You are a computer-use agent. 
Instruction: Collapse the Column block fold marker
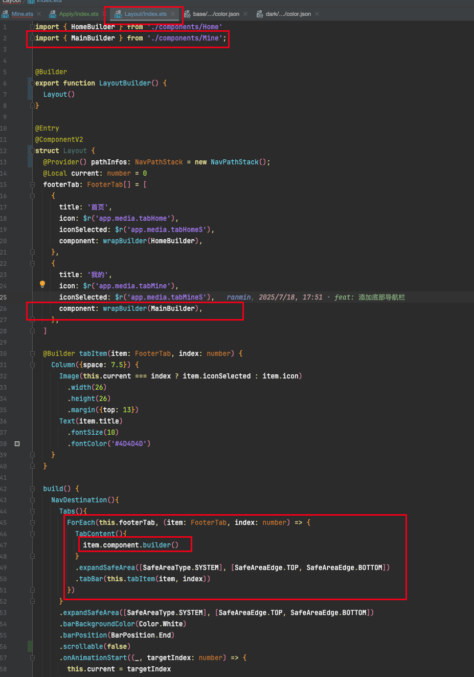click(x=32, y=365)
